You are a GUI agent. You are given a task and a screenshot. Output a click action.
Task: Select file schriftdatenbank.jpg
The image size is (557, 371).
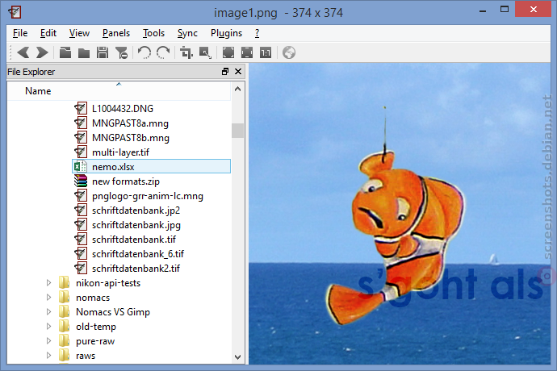[136, 225]
